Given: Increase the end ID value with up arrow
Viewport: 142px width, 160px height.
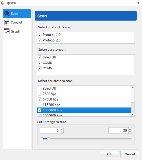Looking at the screenshot, I should tap(130, 129).
